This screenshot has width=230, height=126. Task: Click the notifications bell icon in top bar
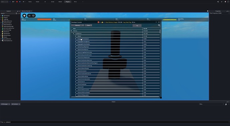(x=225, y=2)
